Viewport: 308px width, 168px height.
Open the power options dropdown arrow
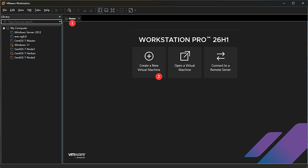click(x=61, y=10)
